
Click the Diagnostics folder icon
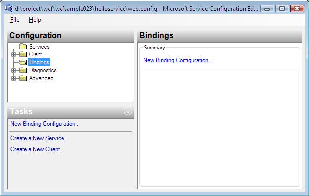point(23,70)
